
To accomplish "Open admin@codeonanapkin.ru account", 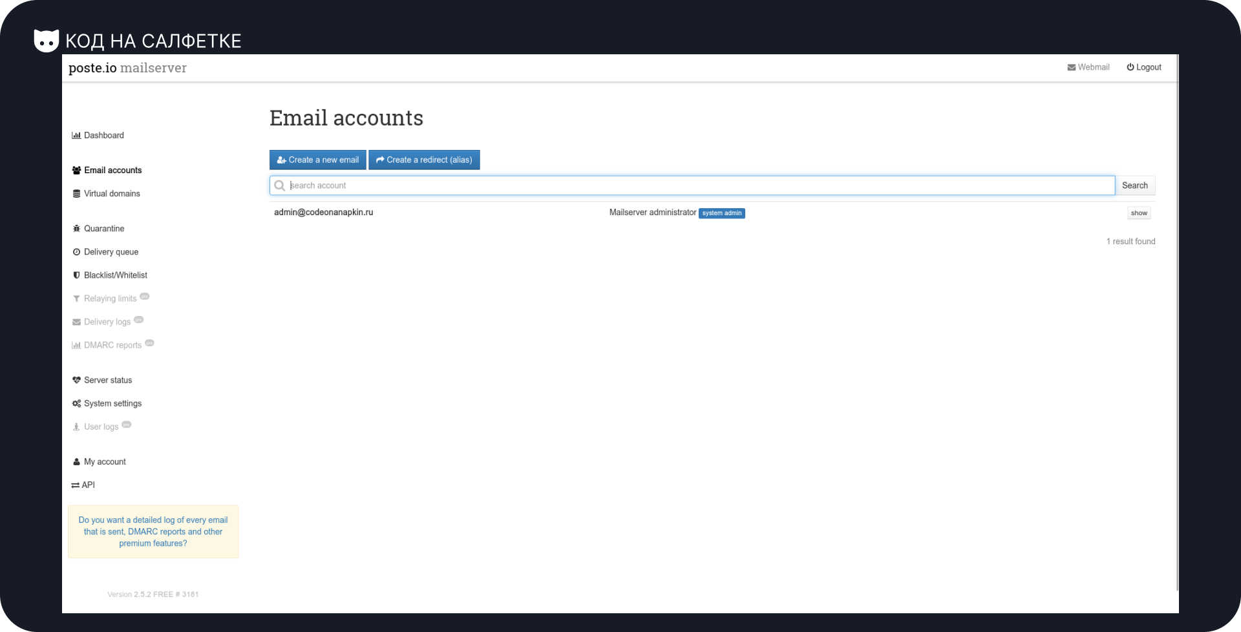I will coord(323,212).
